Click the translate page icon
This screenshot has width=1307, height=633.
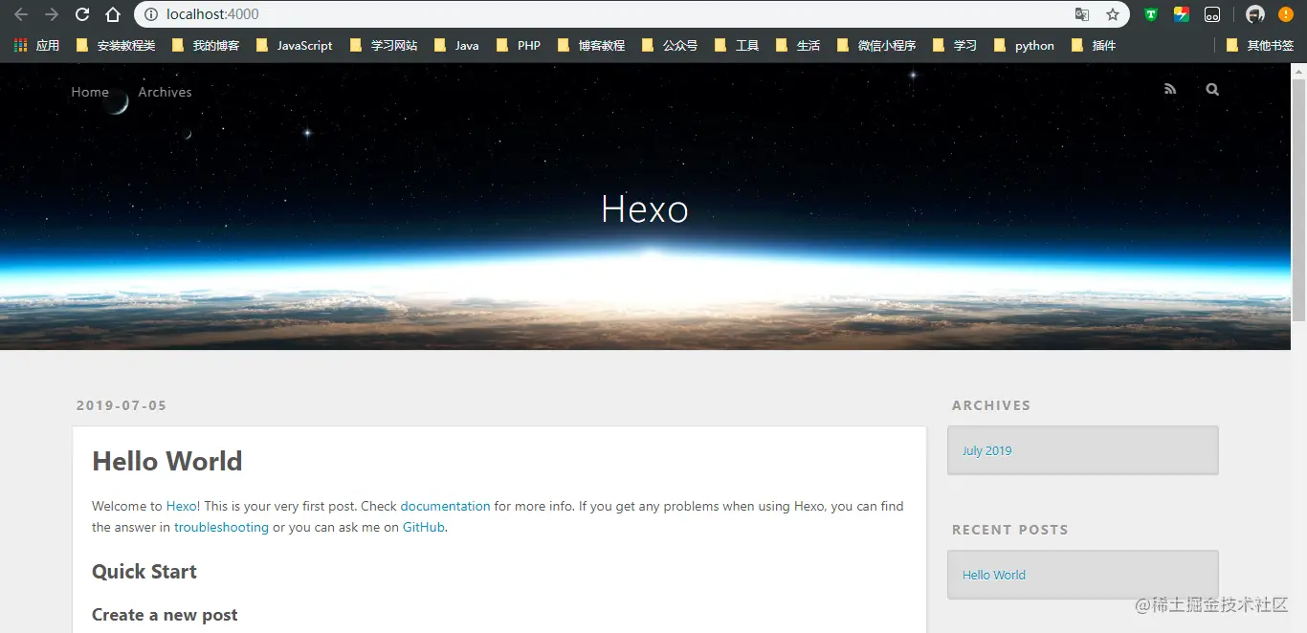(x=1082, y=14)
